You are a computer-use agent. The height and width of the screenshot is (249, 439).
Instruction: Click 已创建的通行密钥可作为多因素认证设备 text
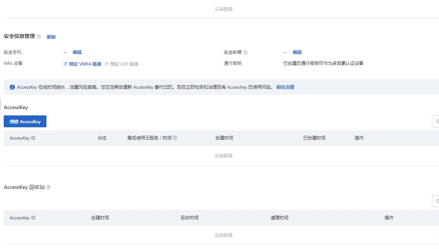(323, 63)
